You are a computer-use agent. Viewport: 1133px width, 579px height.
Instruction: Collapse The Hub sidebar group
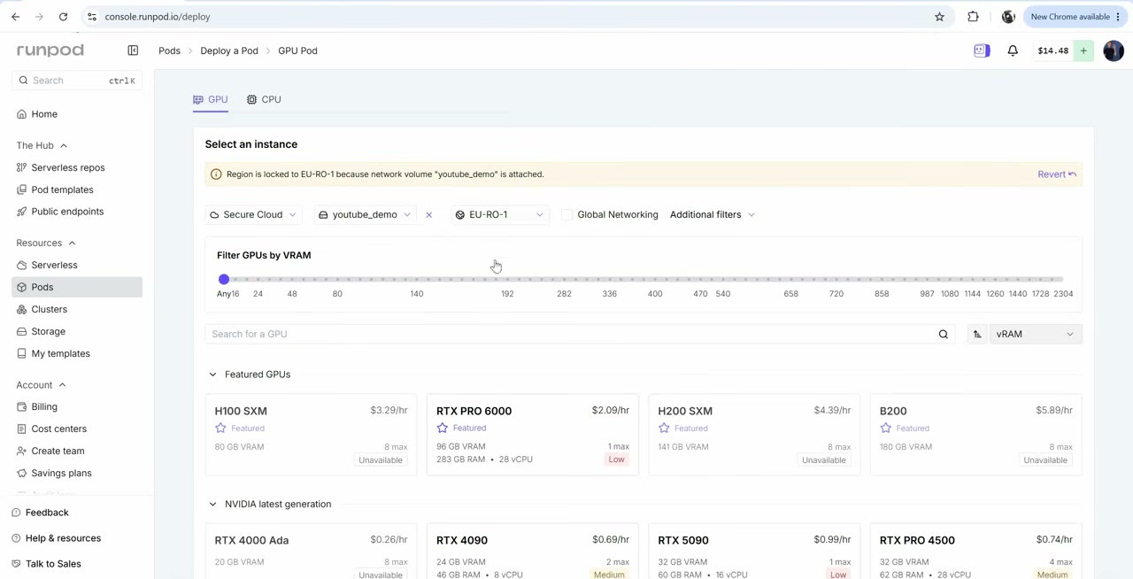(x=42, y=145)
